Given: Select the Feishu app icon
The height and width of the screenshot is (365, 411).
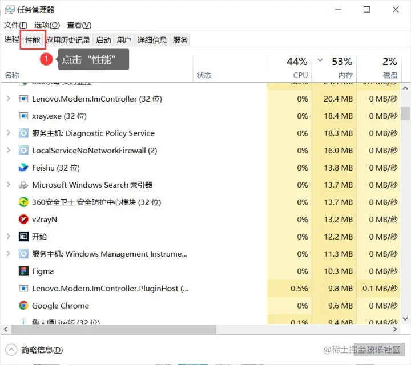Looking at the screenshot, I should coord(23,168).
